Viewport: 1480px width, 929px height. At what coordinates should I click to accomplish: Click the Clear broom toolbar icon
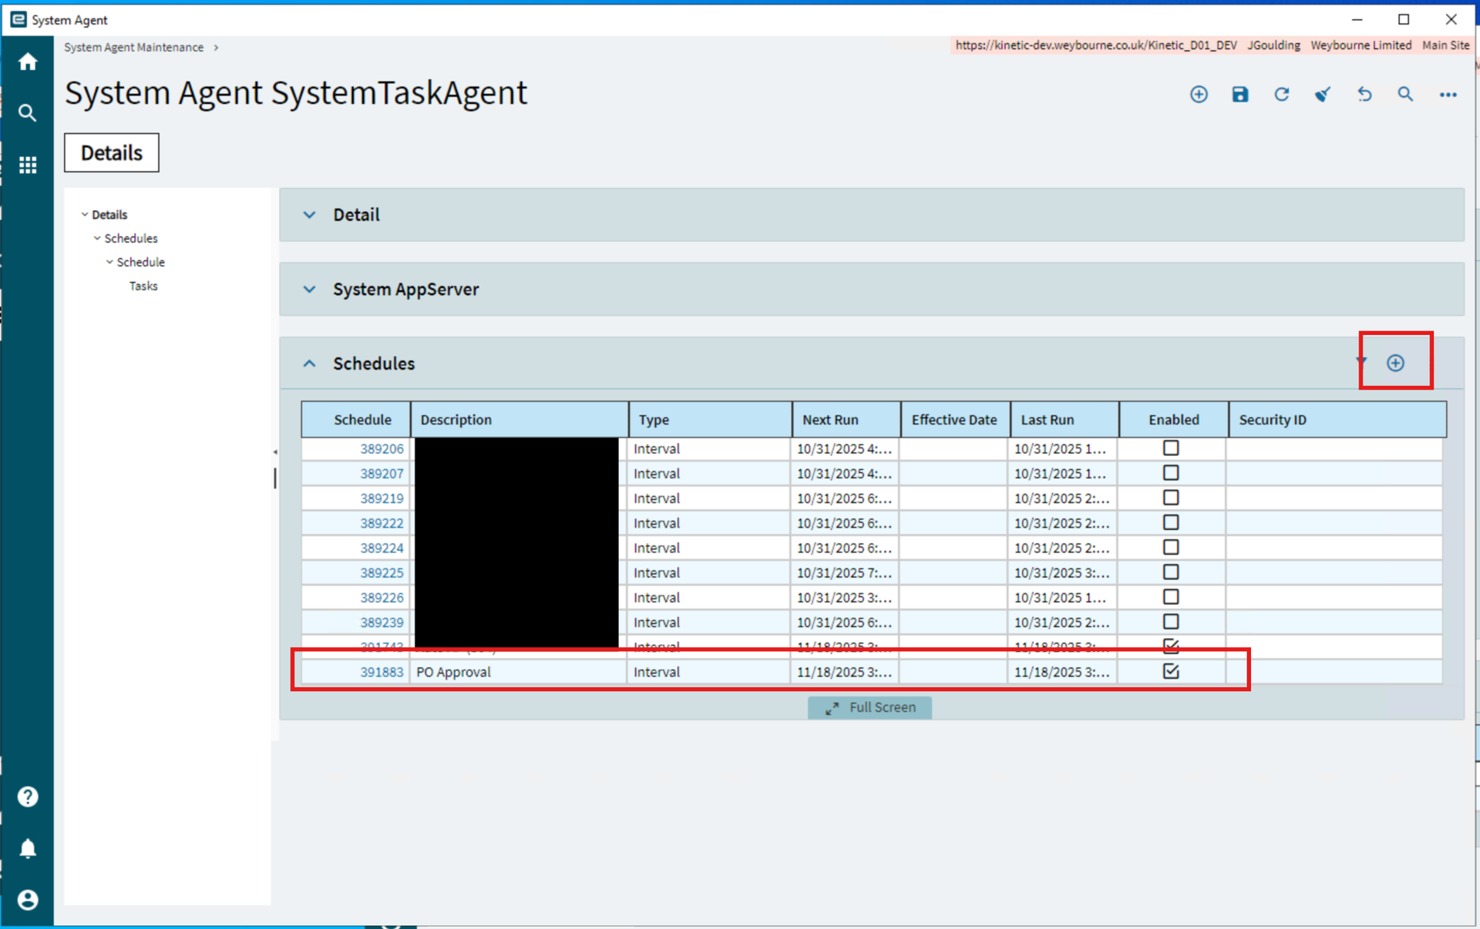click(x=1323, y=94)
